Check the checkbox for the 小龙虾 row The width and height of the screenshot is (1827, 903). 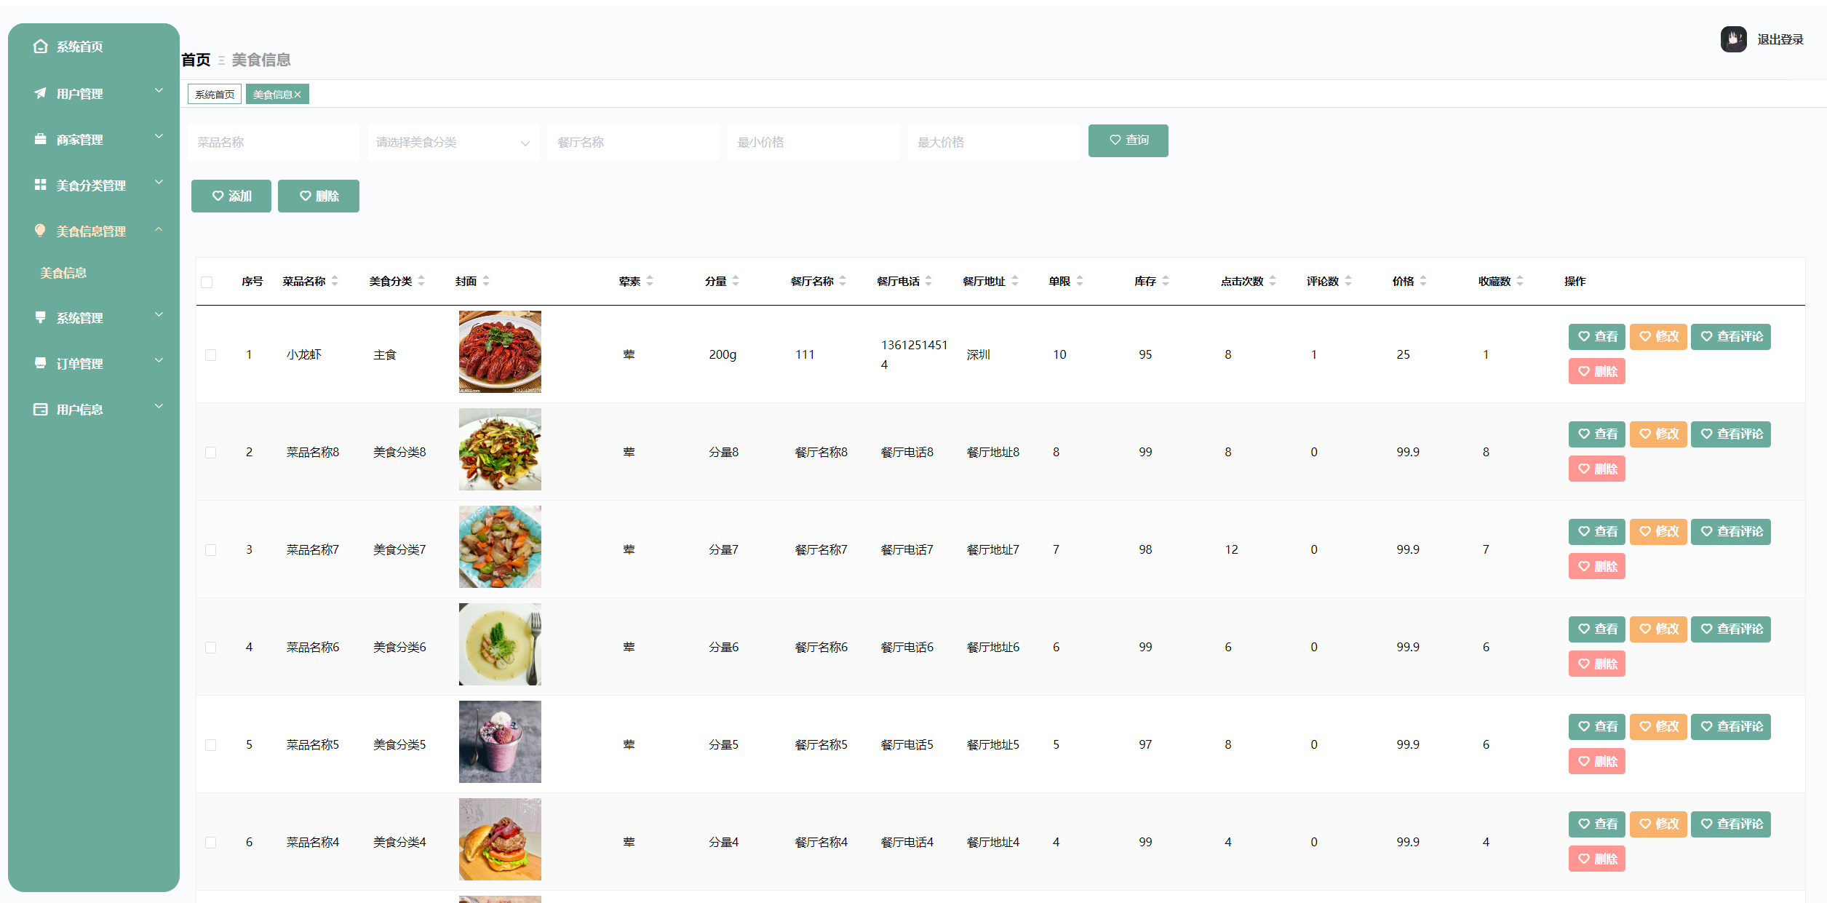211,355
